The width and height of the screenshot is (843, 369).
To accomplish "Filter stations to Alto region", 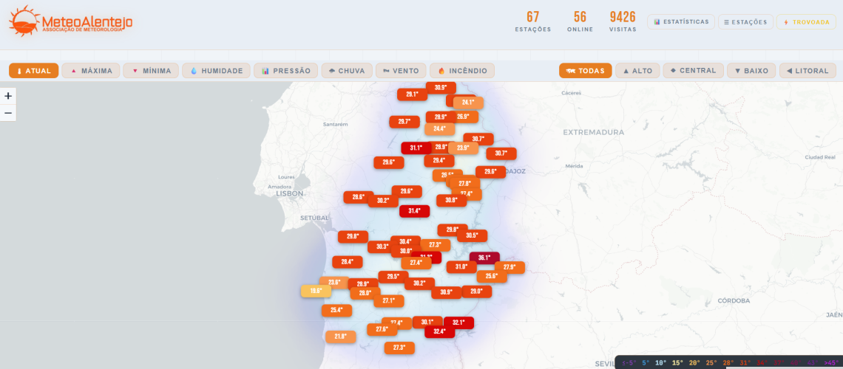I will pyautogui.click(x=637, y=71).
